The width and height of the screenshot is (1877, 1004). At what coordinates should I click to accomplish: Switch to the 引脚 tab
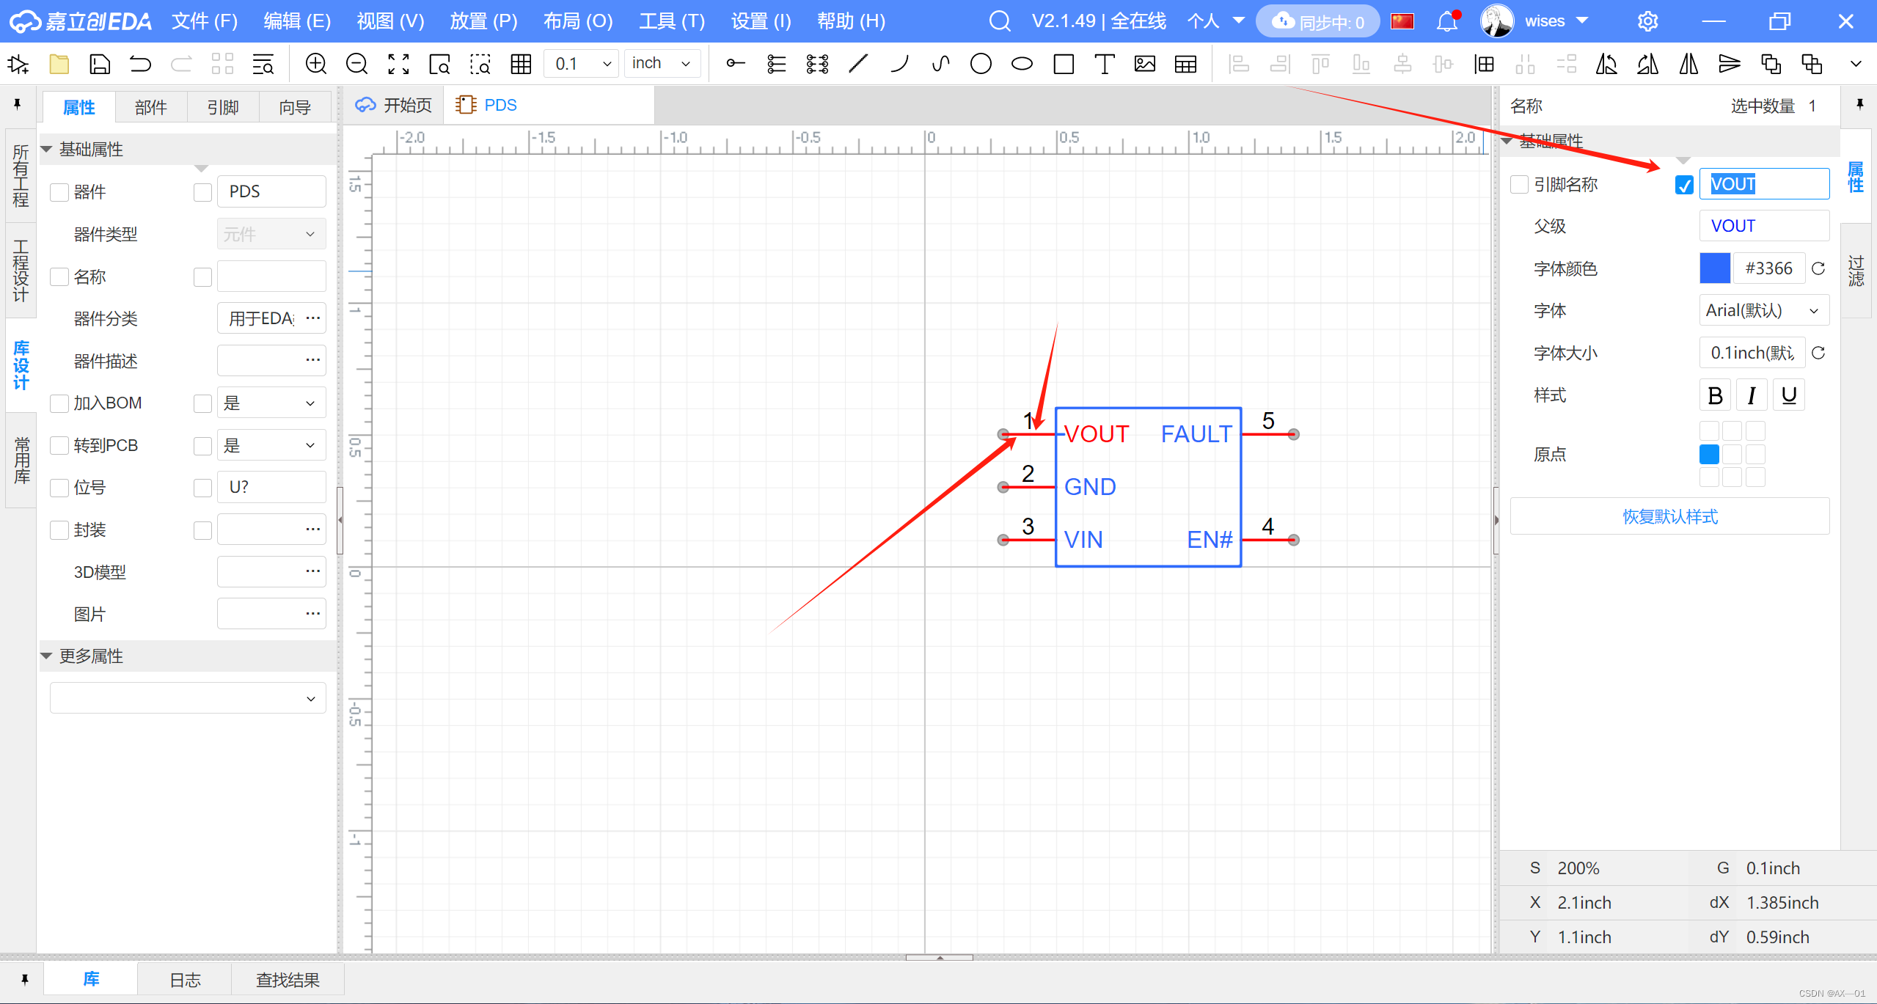click(x=223, y=107)
